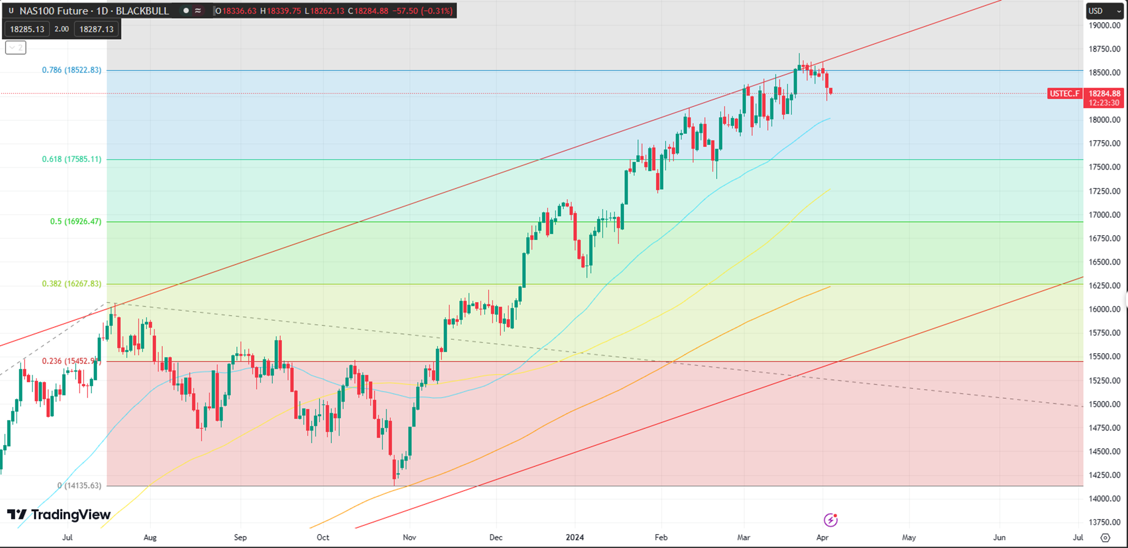
Task: Click the U symbol logo beside NAS100 Future
Action: (x=11, y=11)
